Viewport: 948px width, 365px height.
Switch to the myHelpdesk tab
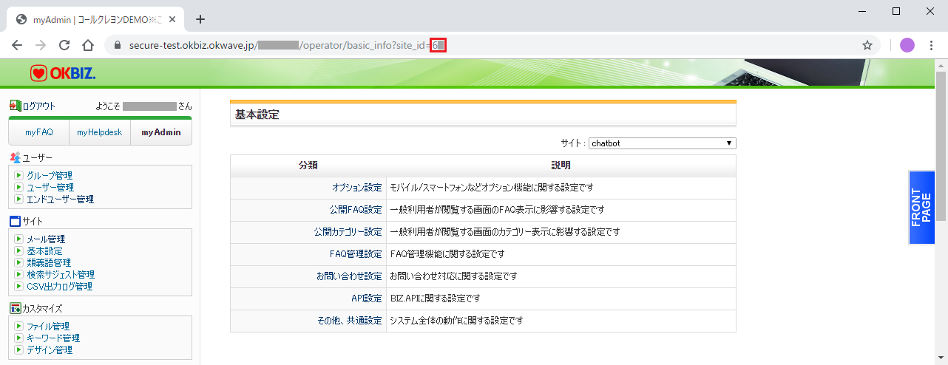pos(100,132)
